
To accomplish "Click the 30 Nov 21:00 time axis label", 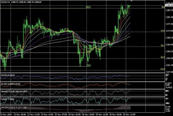I will point(129,114).
